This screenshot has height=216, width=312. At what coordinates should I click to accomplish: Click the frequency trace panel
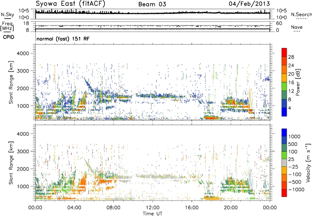152,27
